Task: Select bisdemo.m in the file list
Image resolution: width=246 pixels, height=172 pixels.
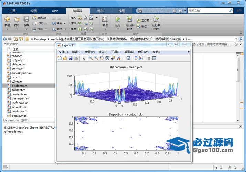Action: tap(29, 86)
